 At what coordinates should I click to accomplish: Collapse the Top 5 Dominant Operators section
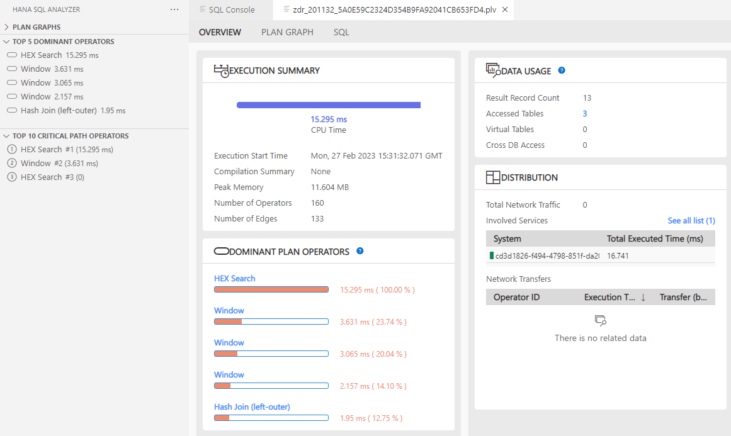[5, 41]
